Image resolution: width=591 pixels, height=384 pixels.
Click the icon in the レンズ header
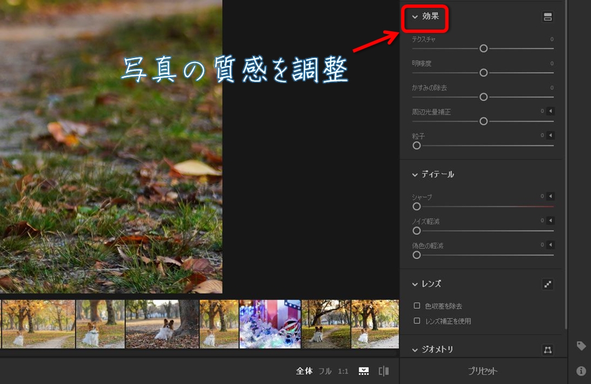547,284
